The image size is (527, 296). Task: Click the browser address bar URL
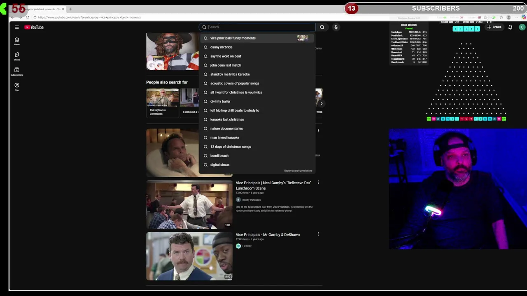pos(89,17)
